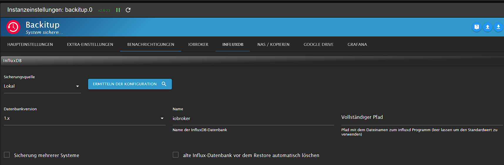Viewport: 504px width, 165px height.
Task: Open the Sicherungsquelle dropdown showing Lokal
Action: pyautogui.click(x=42, y=86)
